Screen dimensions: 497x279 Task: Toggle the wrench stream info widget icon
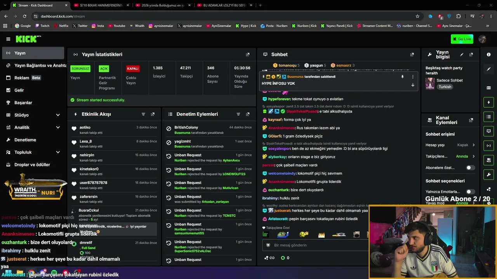488,174
